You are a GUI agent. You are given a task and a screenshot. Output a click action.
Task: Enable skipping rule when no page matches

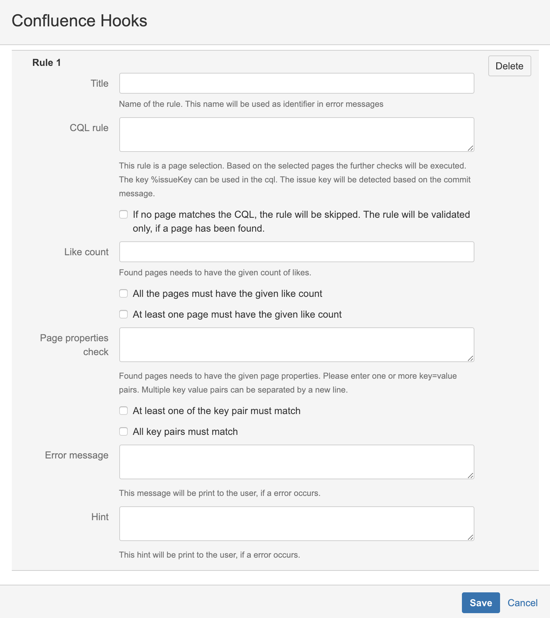click(x=123, y=214)
